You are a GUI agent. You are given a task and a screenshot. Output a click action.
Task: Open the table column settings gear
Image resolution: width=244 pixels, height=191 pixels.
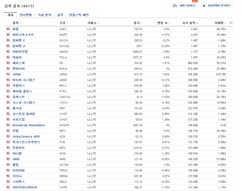231,23
